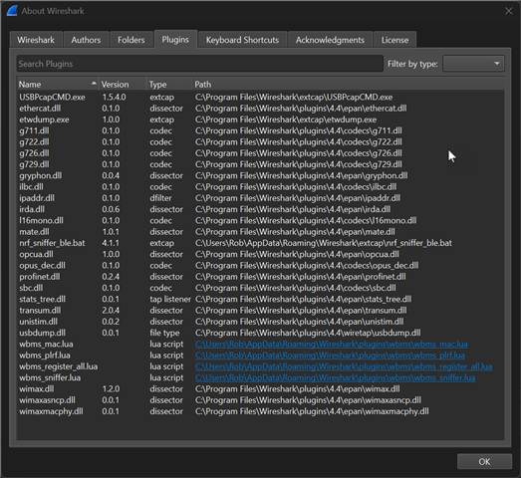Select the g729.dll plugin name
The height and width of the screenshot is (478, 521).
coord(34,164)
